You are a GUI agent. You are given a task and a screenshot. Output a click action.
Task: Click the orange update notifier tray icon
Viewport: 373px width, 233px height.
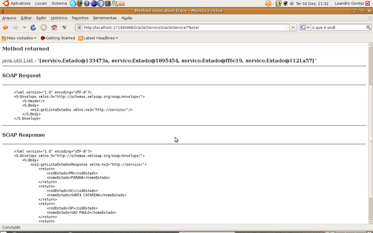point(269,3)
